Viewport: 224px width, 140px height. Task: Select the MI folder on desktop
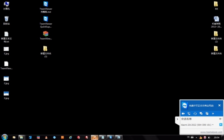[x=216, y=6]
